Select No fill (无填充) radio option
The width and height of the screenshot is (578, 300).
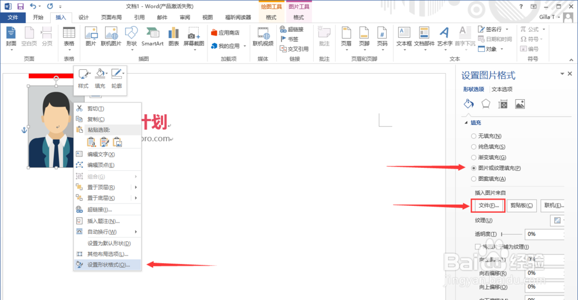[474, 136]
